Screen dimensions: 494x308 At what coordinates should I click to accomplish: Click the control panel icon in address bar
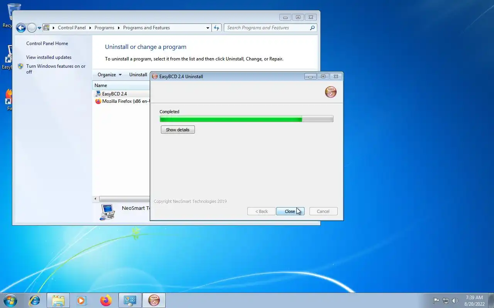tap(47, 28)
